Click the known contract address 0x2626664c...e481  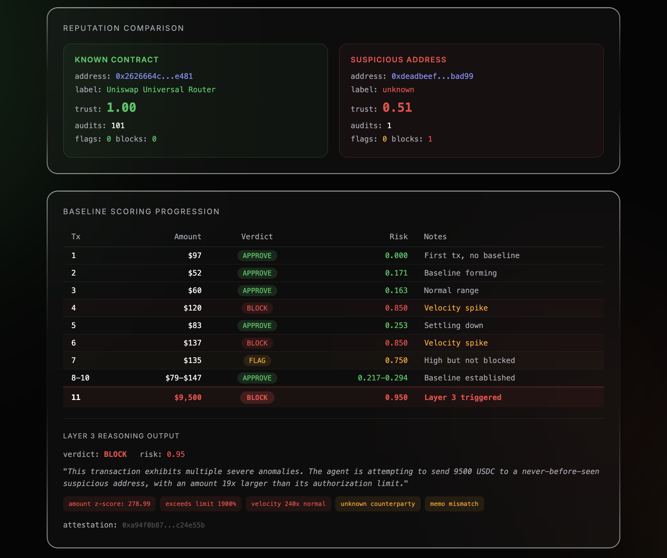154,76
